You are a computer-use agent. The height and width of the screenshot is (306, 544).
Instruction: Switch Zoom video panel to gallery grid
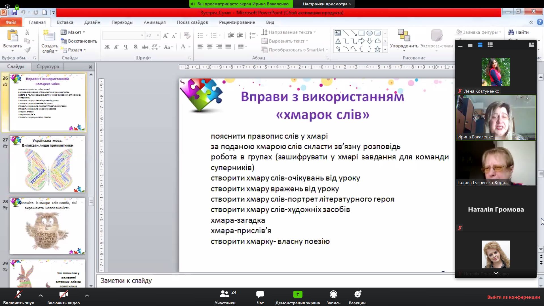490,45
